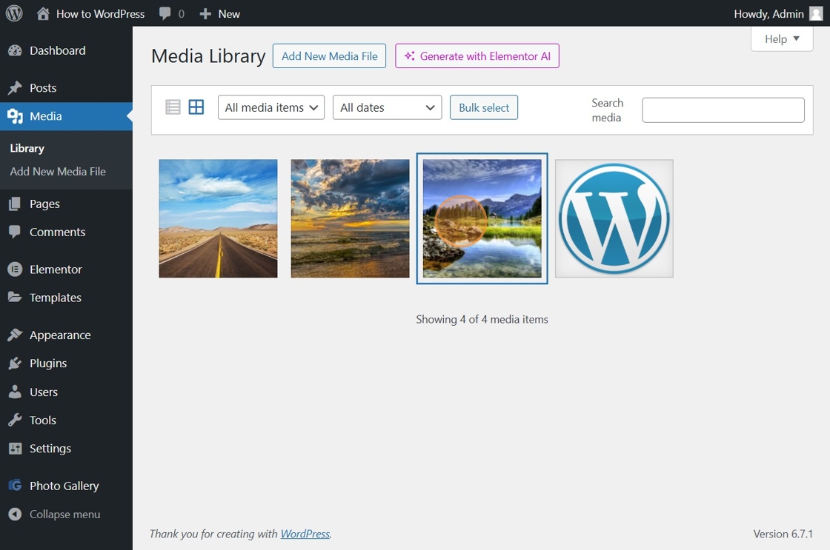Open Templates menu item

(55, 298)
